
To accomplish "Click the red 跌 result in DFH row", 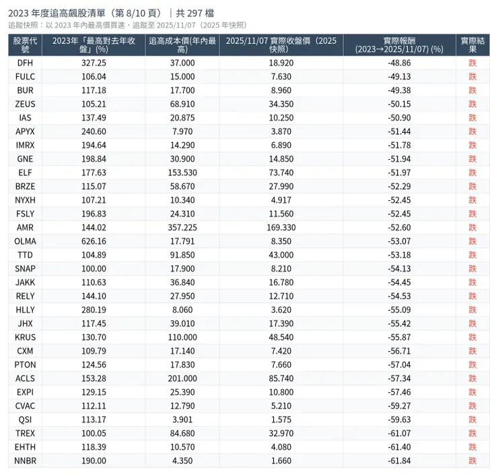I will point(472,63).
